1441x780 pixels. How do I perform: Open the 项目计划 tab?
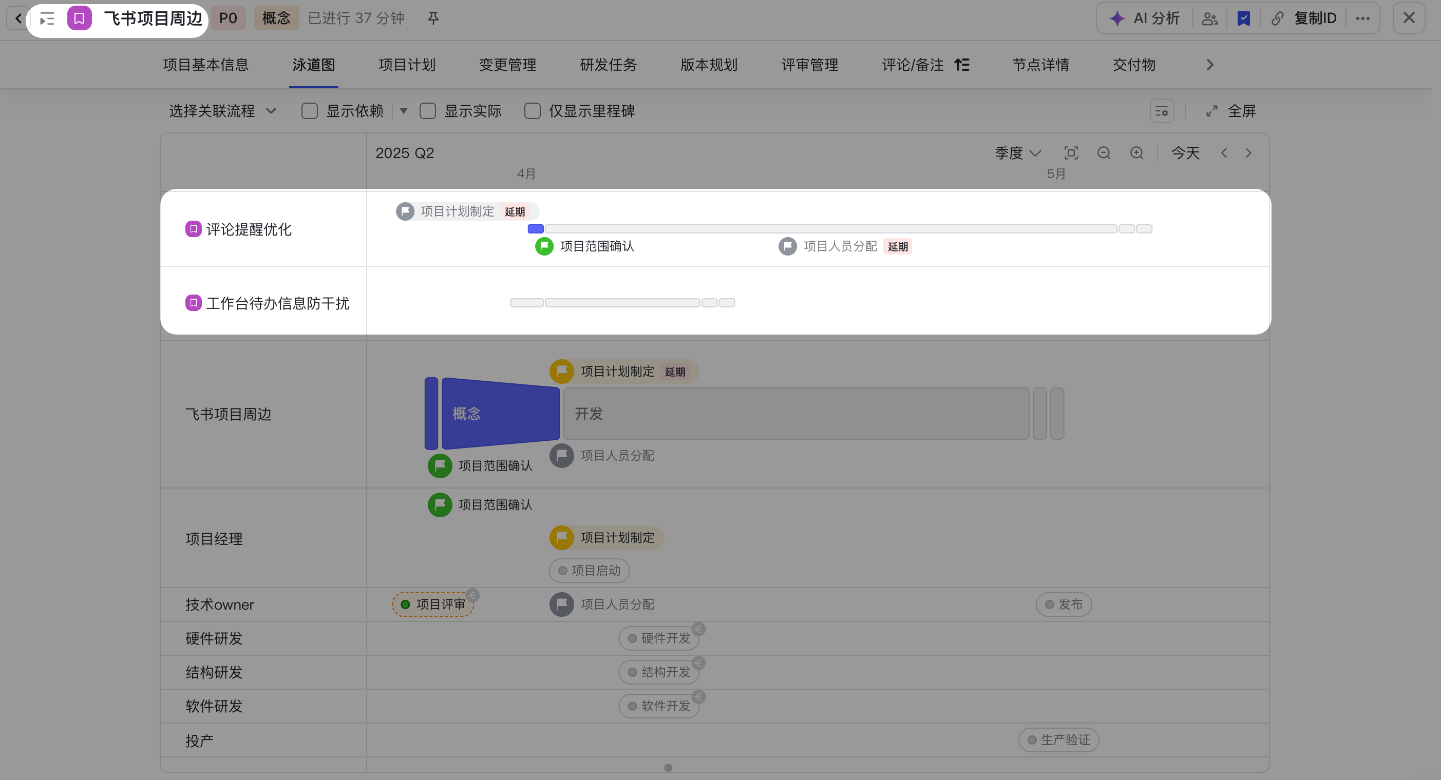(x=407, y=65)
